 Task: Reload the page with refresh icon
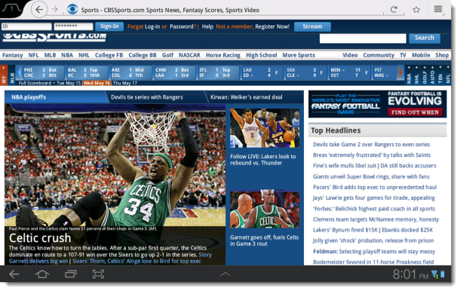click(x=394, y=10)
